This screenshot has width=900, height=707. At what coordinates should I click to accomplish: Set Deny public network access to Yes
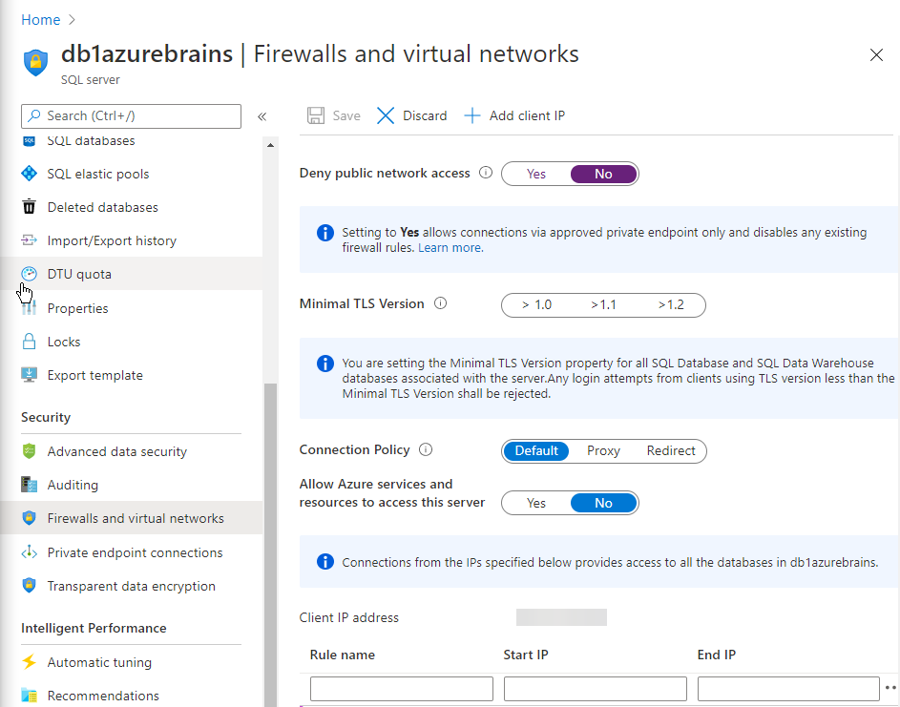[x=536, y=174]
